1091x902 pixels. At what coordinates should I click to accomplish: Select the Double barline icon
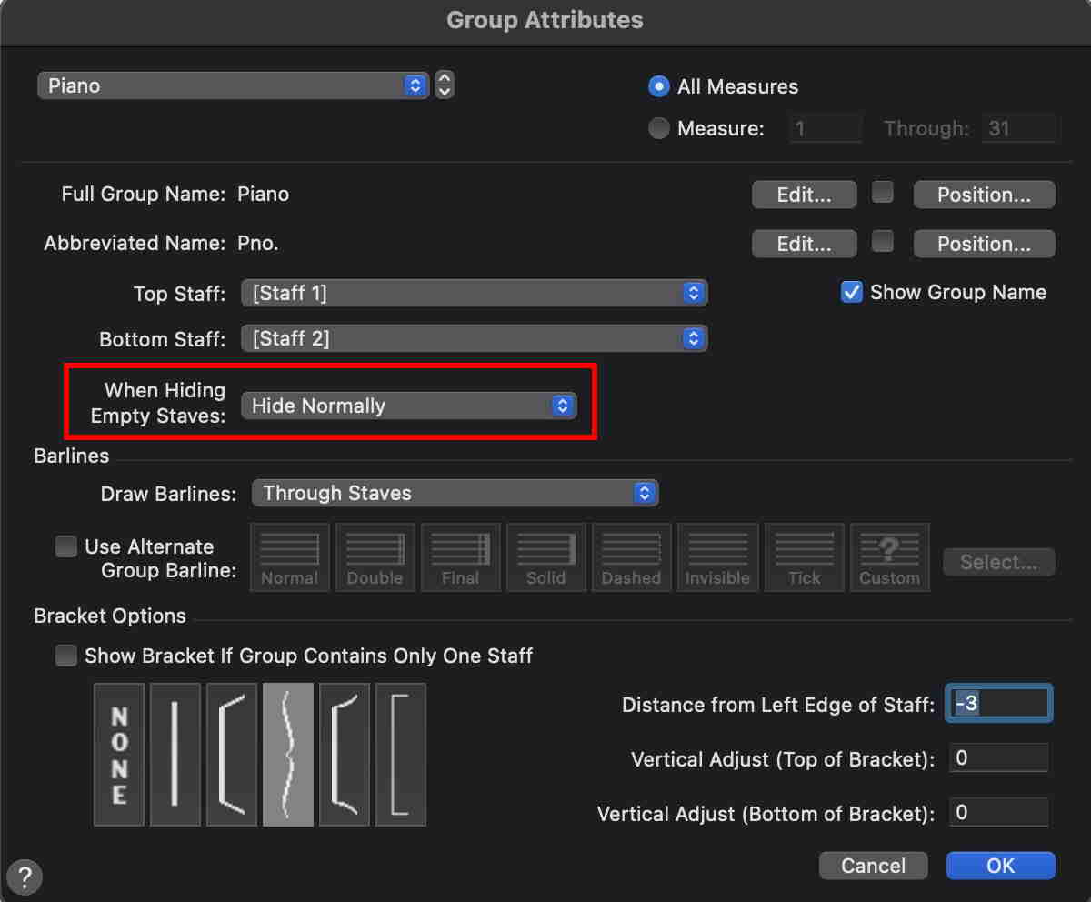(375, 557)
